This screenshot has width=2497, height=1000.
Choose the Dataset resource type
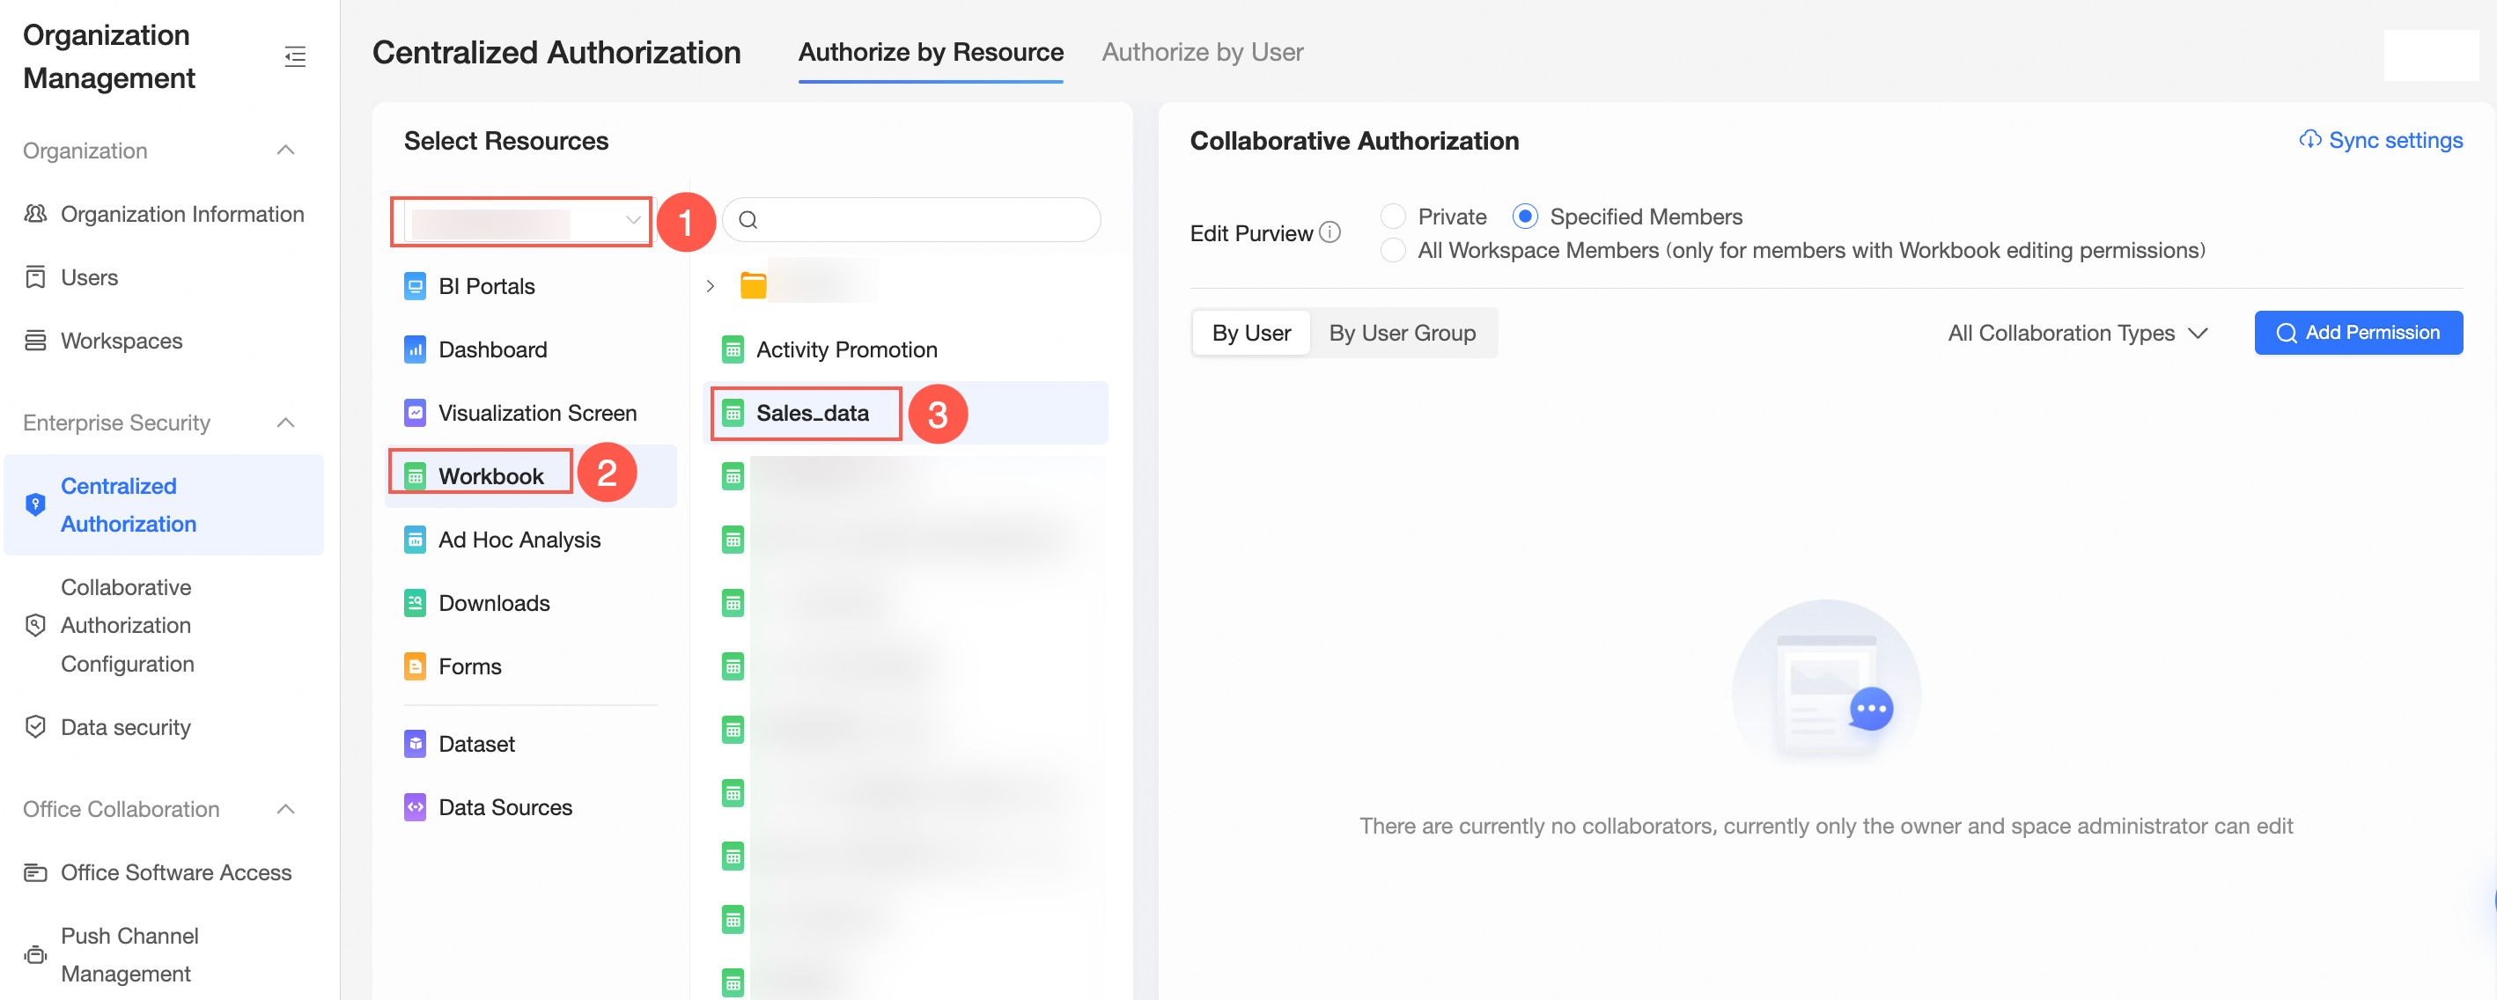[530, 744]
